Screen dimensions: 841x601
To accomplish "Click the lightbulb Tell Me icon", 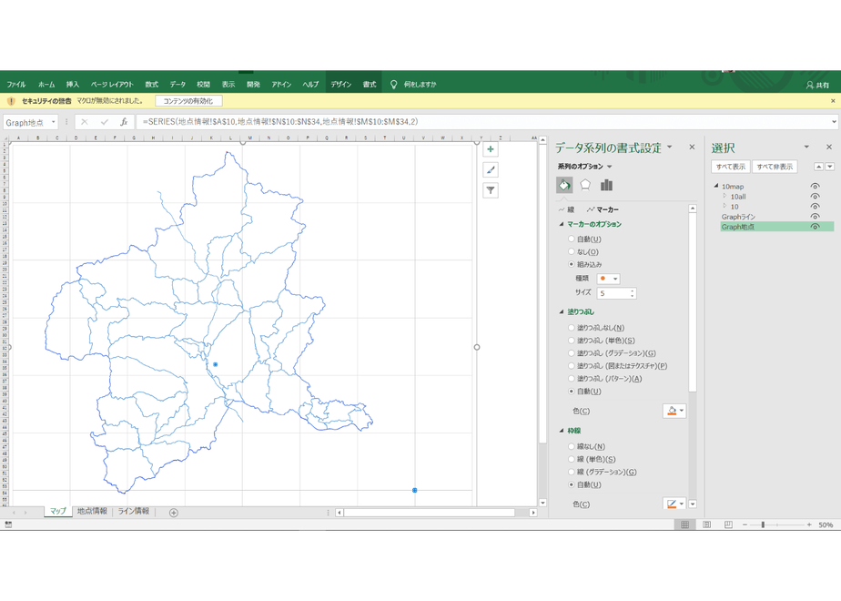I will click(394, 85).
